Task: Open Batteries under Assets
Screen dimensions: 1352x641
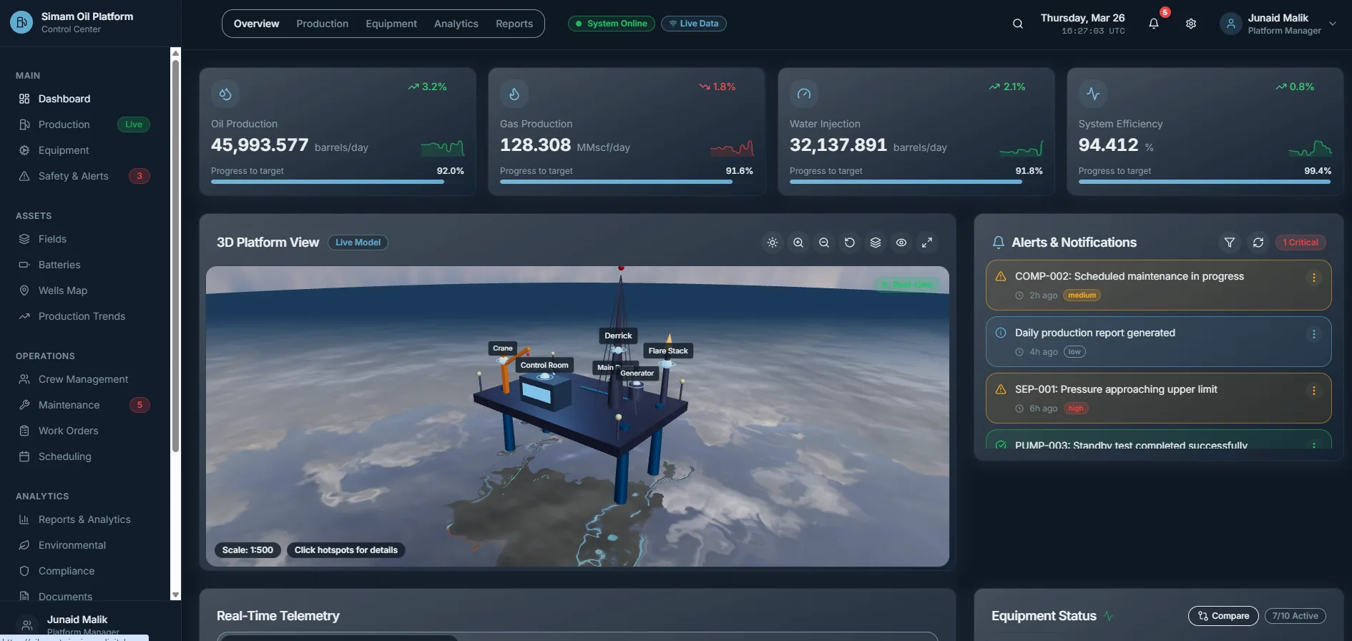Action: [x=86, y=265]
